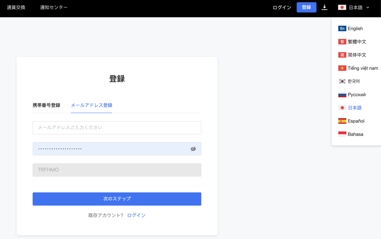381x239 pixels.
Task: Click the Japan flag icon in language list
Action: (342, 108)
